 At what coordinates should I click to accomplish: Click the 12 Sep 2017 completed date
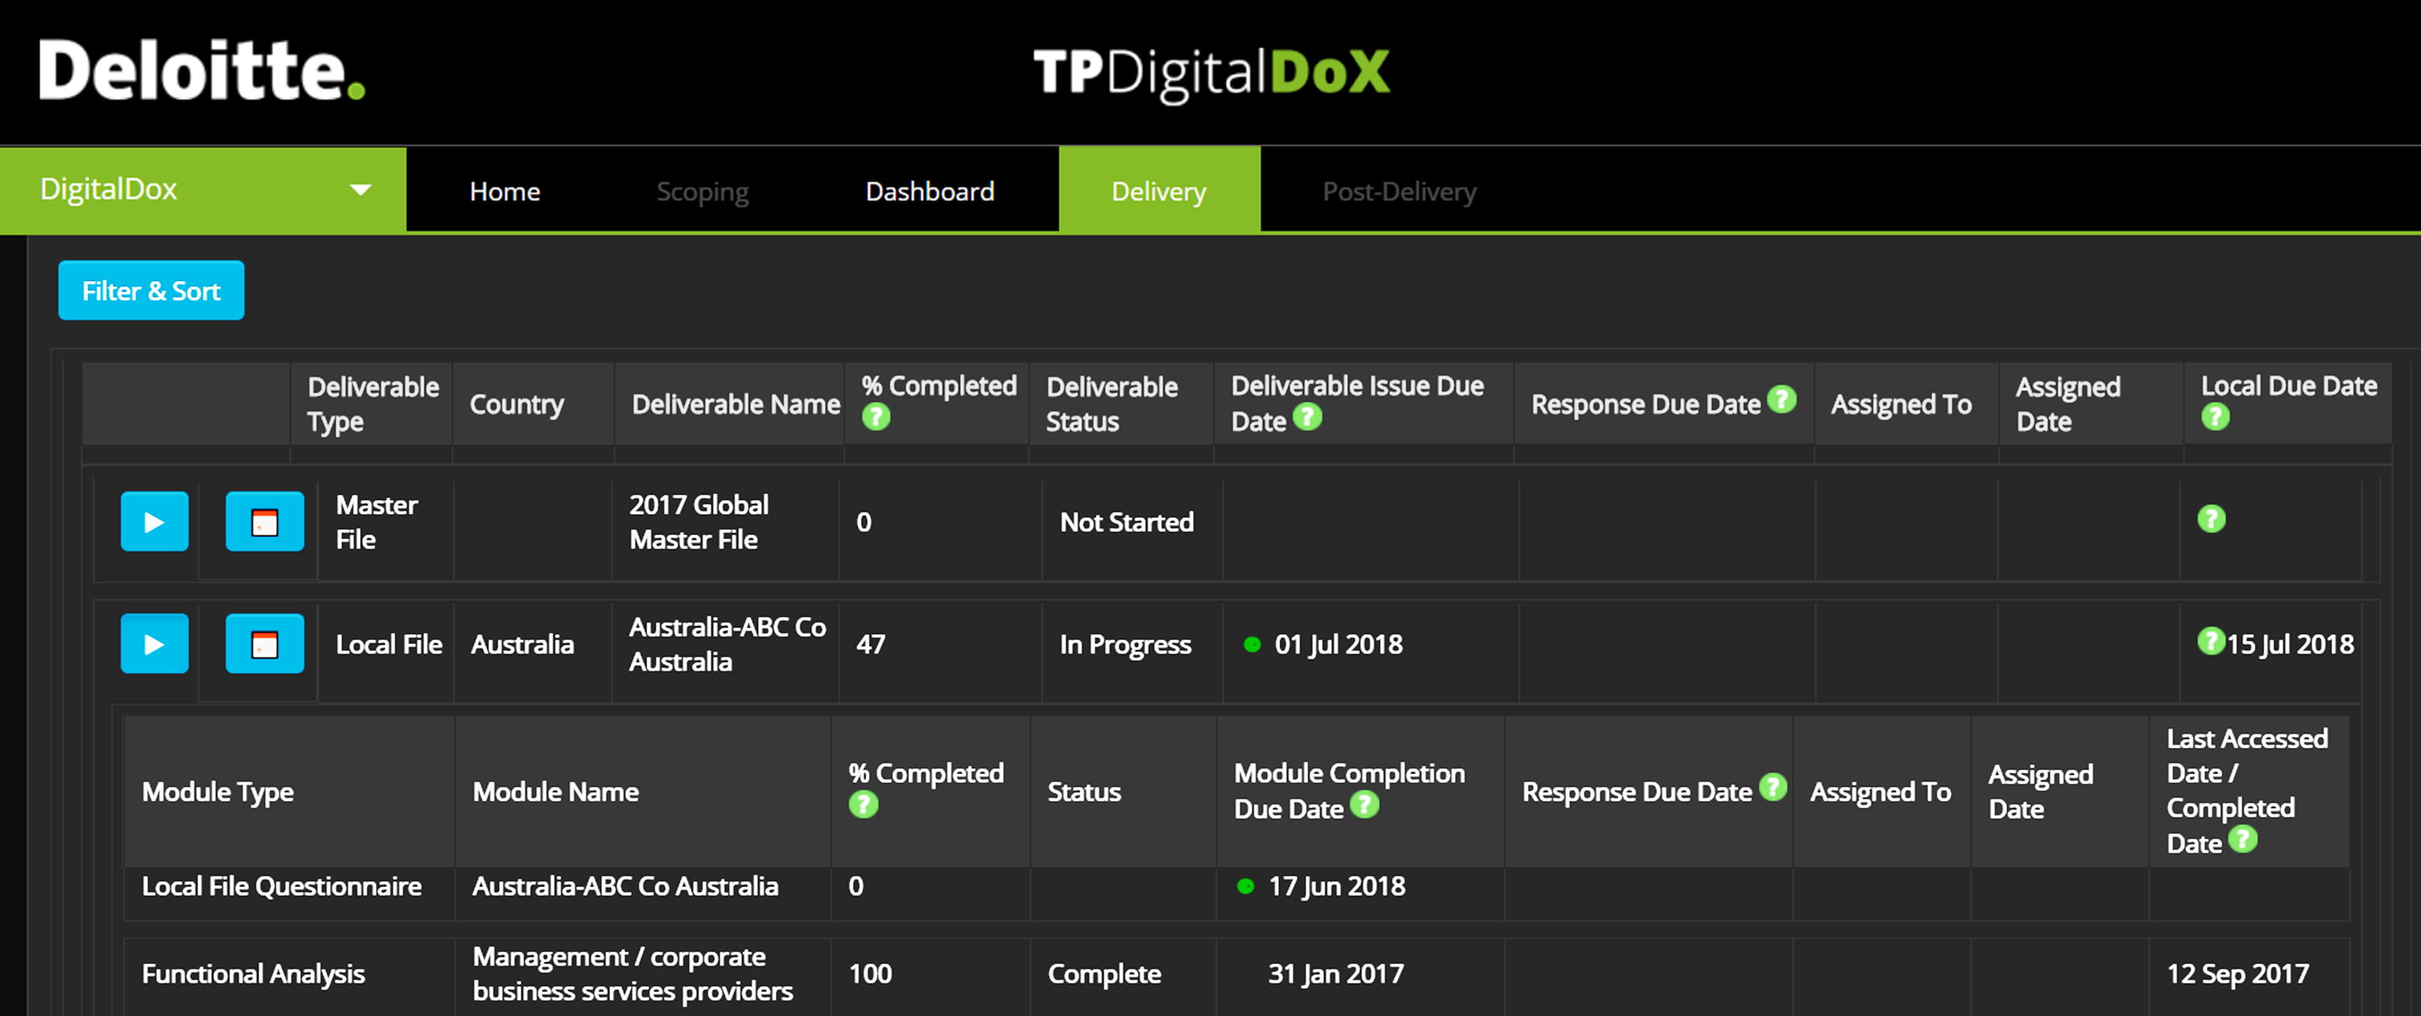2237,974
